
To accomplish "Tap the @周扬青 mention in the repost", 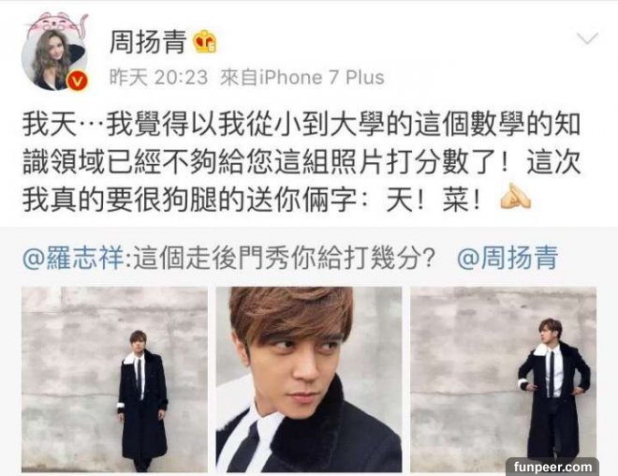I will coord(508,259).
